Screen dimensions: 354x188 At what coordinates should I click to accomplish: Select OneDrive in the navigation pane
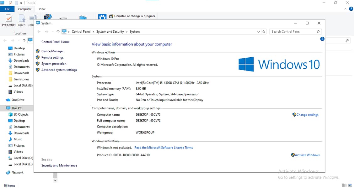click(18, 100)
